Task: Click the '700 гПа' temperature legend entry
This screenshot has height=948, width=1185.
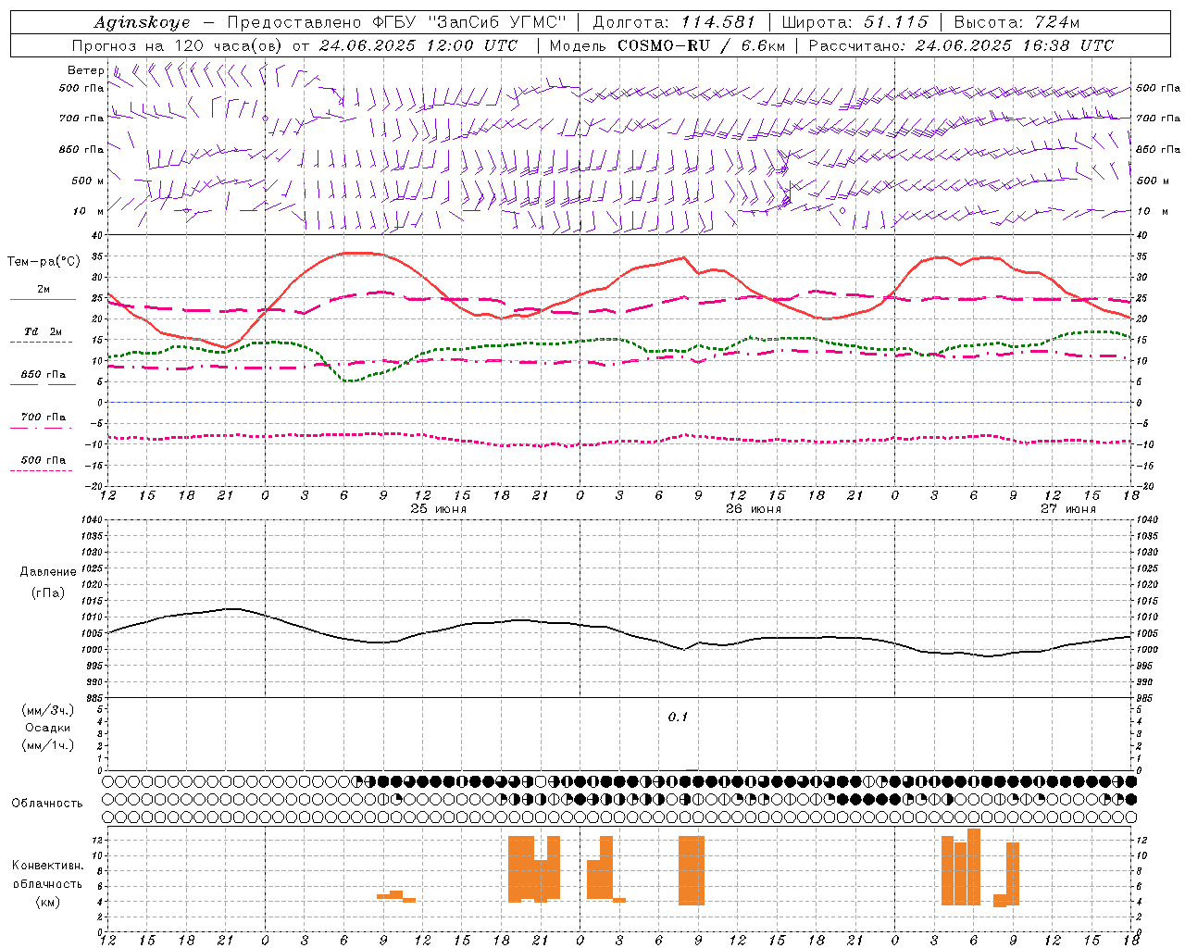Action: coord(44,418)
